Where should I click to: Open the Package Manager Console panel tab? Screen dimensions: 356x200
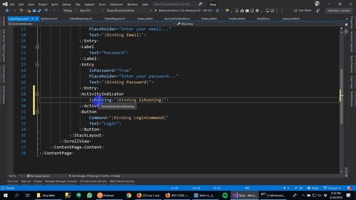(61, 181)
